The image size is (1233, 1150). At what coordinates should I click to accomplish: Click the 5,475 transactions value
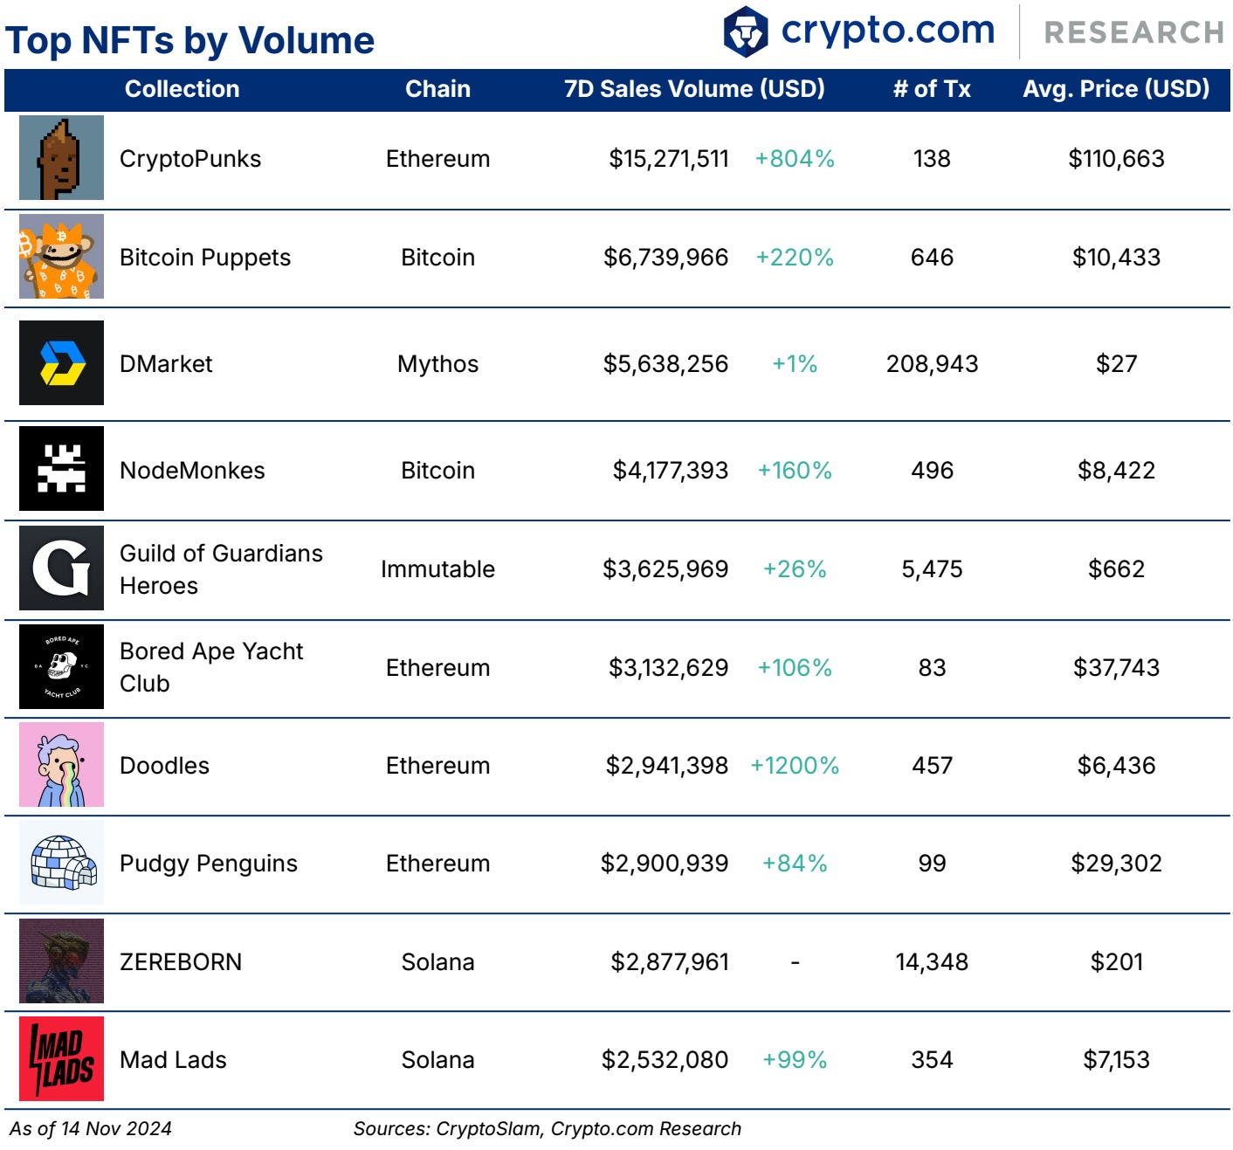click(932, 569)
